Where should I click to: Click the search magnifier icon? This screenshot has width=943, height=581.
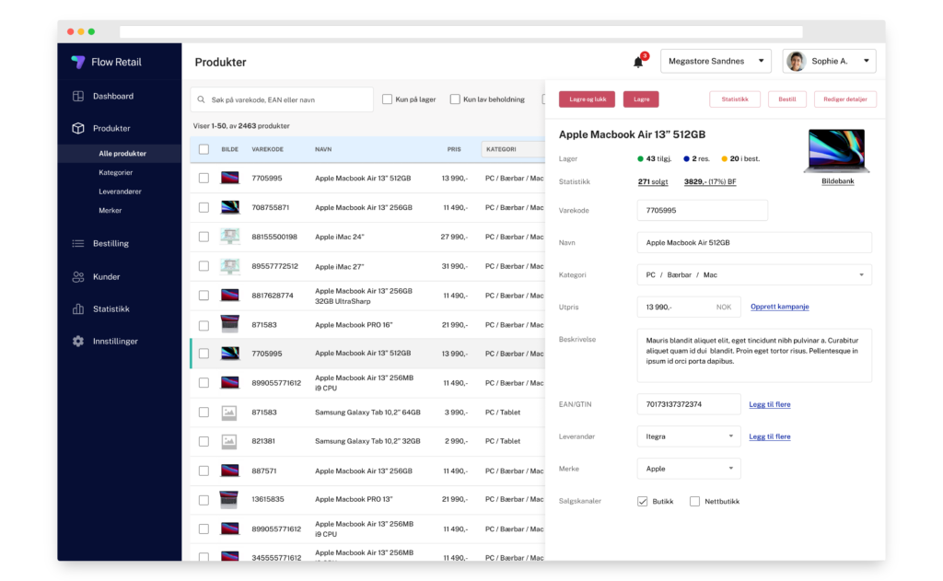202,99
